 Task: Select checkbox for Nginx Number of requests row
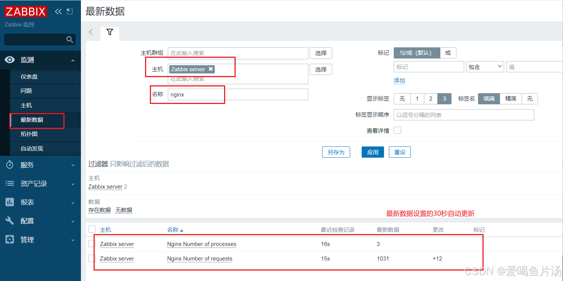tap(92, 258)
